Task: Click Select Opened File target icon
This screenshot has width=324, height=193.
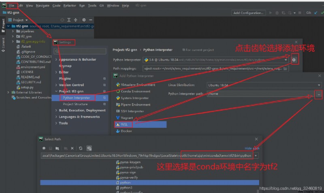Action: click(62, 20)
